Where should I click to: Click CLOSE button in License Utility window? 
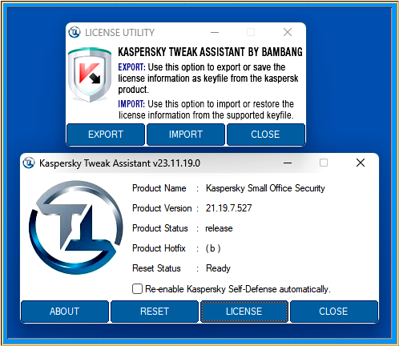pyautogui.click(x=265, y=135)
